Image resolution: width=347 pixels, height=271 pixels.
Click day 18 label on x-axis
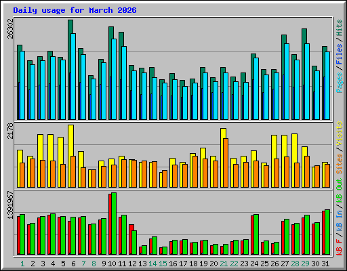coord(193,264)
